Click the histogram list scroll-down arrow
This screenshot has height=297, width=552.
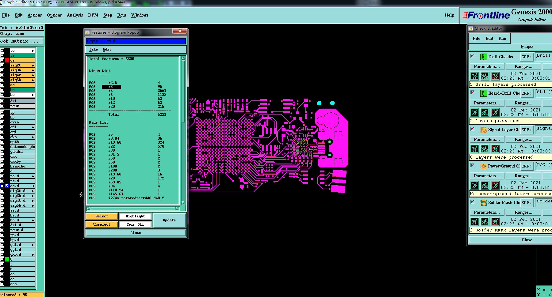pos(183,203)
